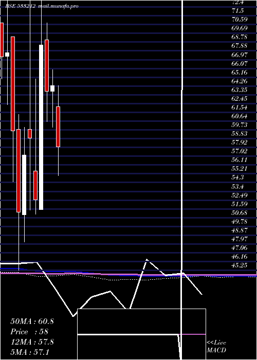Select the 5MA : 57.1 value
Viewport: 257px width, 360px height.
pos(30,352)
